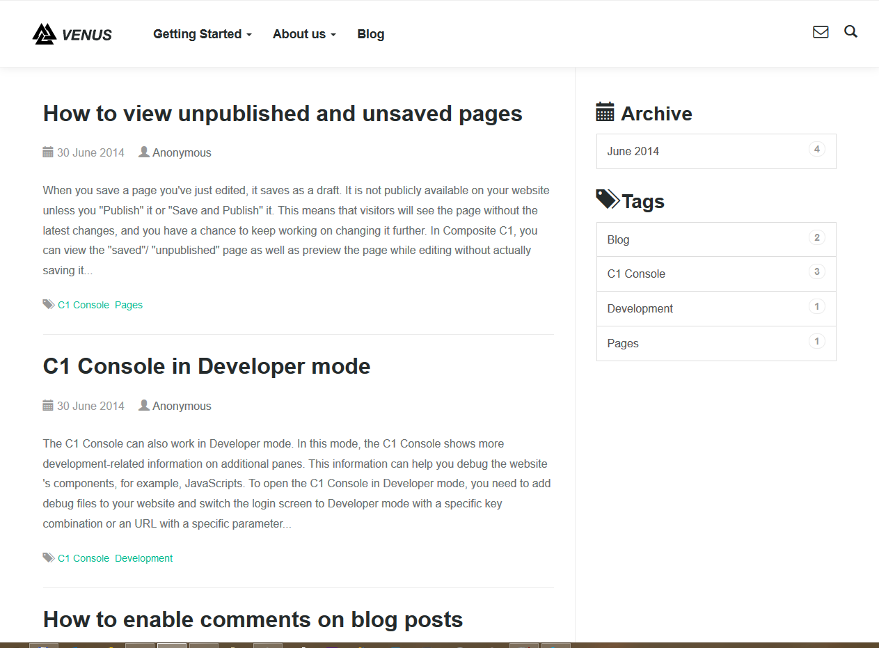Expand the About us dropdown menu
The width and height of the screenshot is (879, 648).
pyautogui.click(x=304, y=34)
